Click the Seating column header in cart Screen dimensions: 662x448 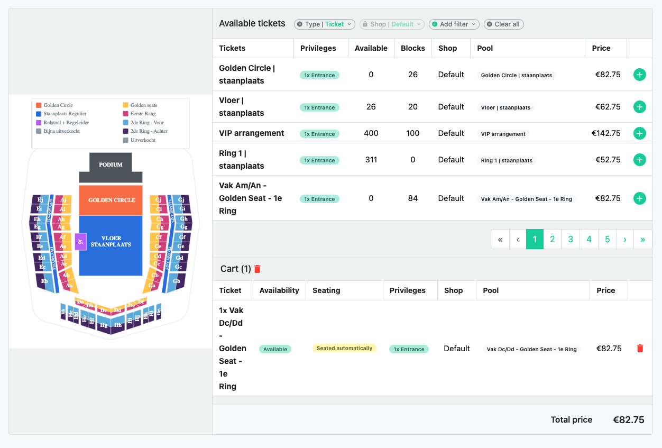point(326,290)
